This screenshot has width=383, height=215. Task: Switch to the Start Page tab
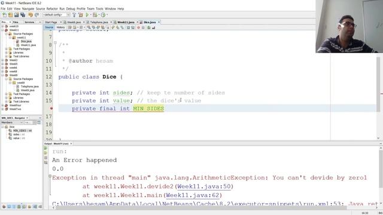(51, 22)
